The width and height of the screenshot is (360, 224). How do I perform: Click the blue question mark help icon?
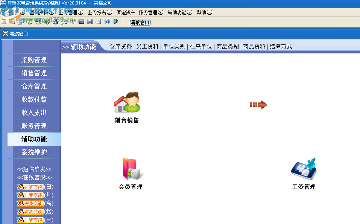(107, 21)
